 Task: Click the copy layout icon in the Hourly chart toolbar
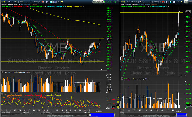point(167,2)
